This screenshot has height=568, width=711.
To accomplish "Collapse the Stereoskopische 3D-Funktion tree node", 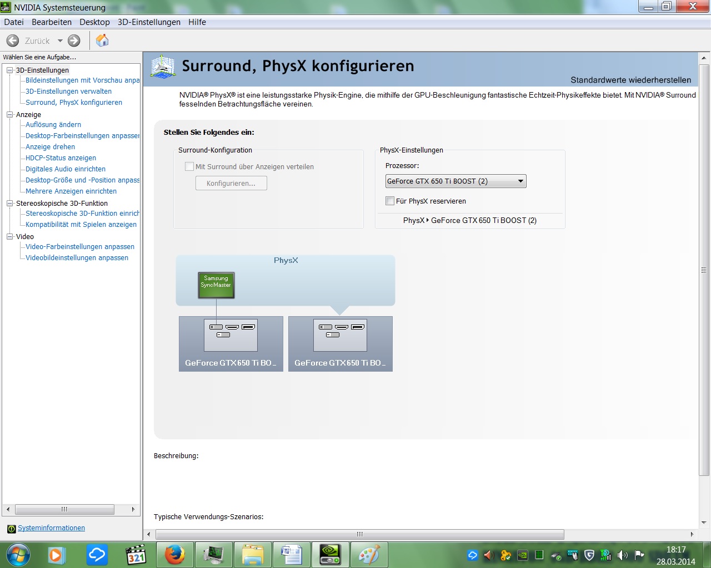I will [x=9, y=203].
